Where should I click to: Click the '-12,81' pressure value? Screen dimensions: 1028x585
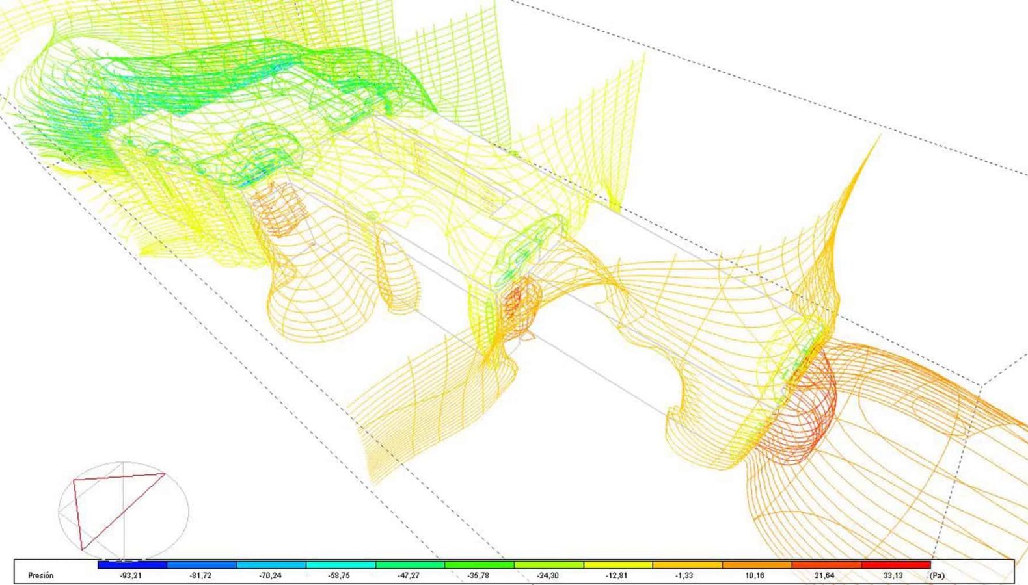(616, 576)
